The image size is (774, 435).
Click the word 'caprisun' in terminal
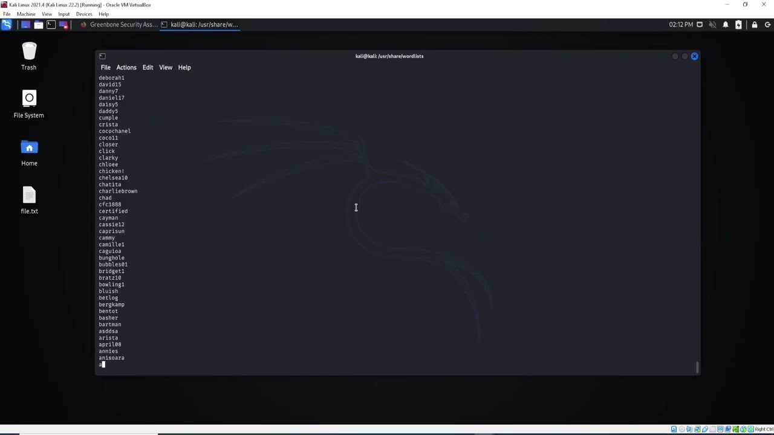pyautogui.click(x=111, y=231)
